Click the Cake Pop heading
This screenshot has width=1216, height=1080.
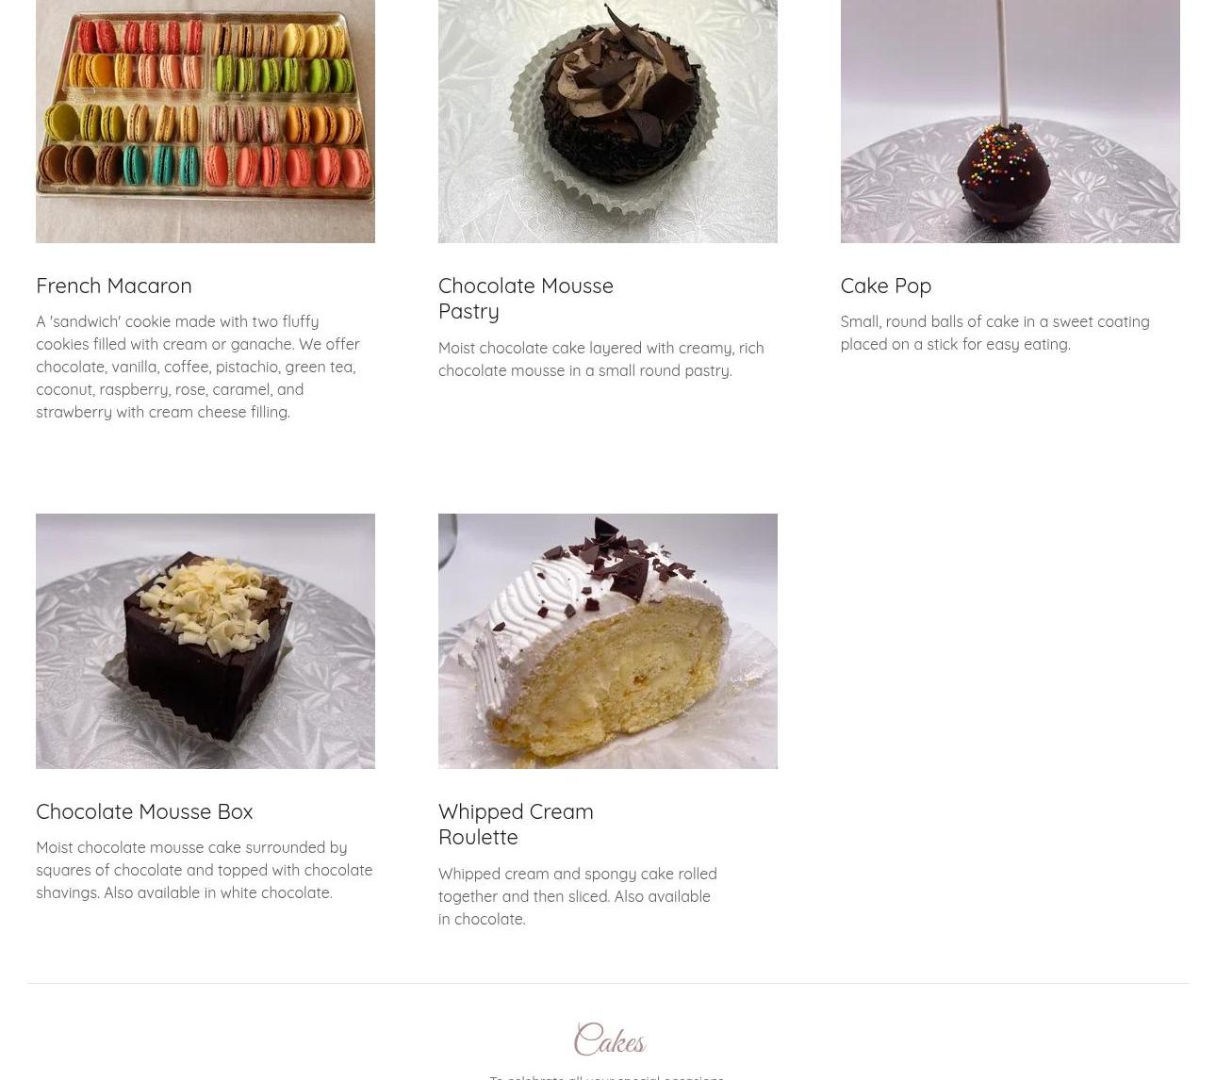886,286
